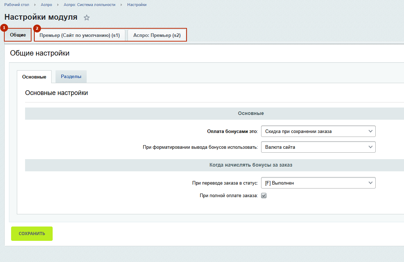This screenshot has width=404, height=262.
Task: Switch to the Разделы sub-tab
Action: [x=71, y=77]
